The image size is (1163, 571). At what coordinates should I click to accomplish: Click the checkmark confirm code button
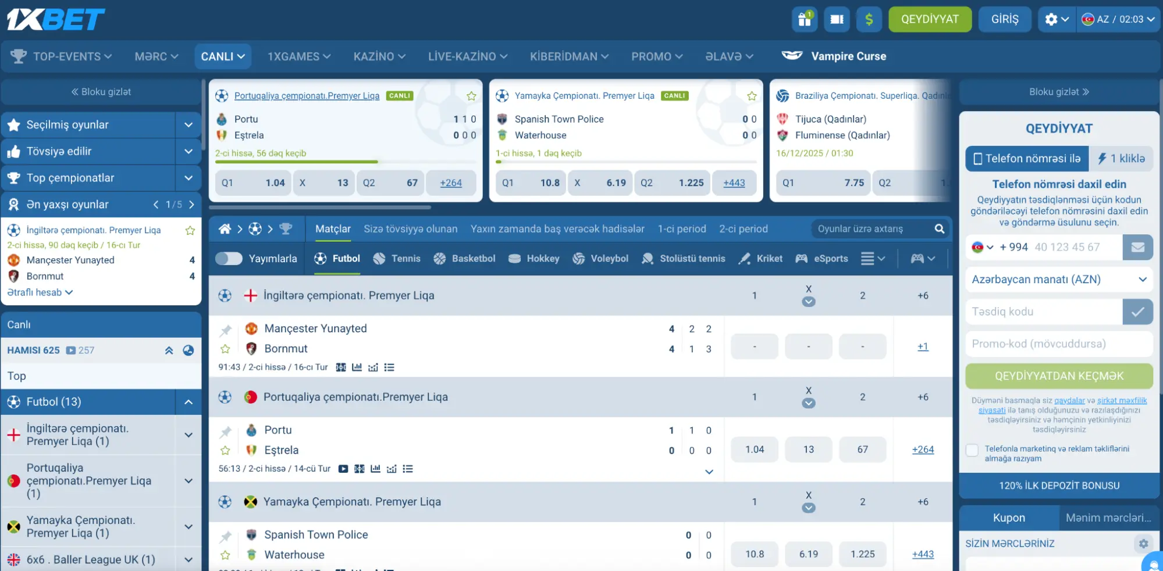click(x=1137, y=312)
